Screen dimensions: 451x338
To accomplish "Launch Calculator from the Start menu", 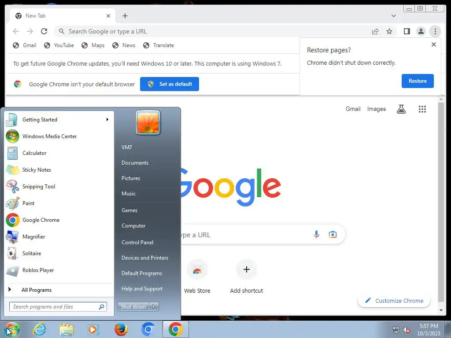I will tap(59, 153).
